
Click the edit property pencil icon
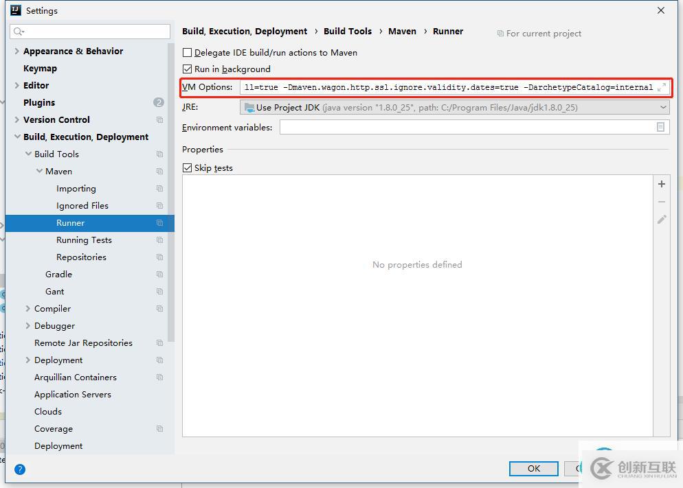[x=661, y=220]
